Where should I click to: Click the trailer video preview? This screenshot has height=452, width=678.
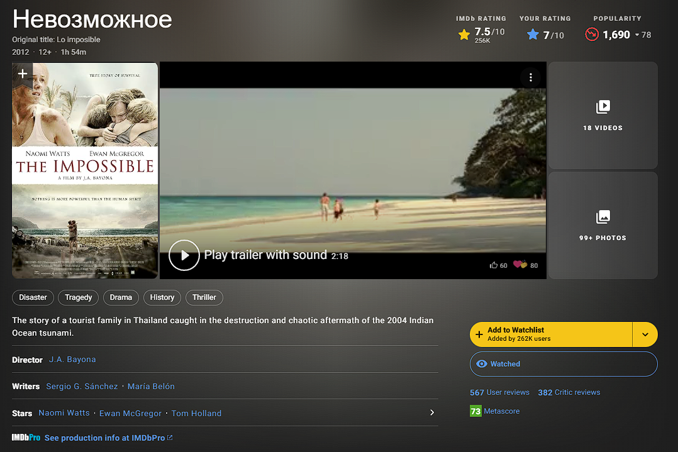353,170
